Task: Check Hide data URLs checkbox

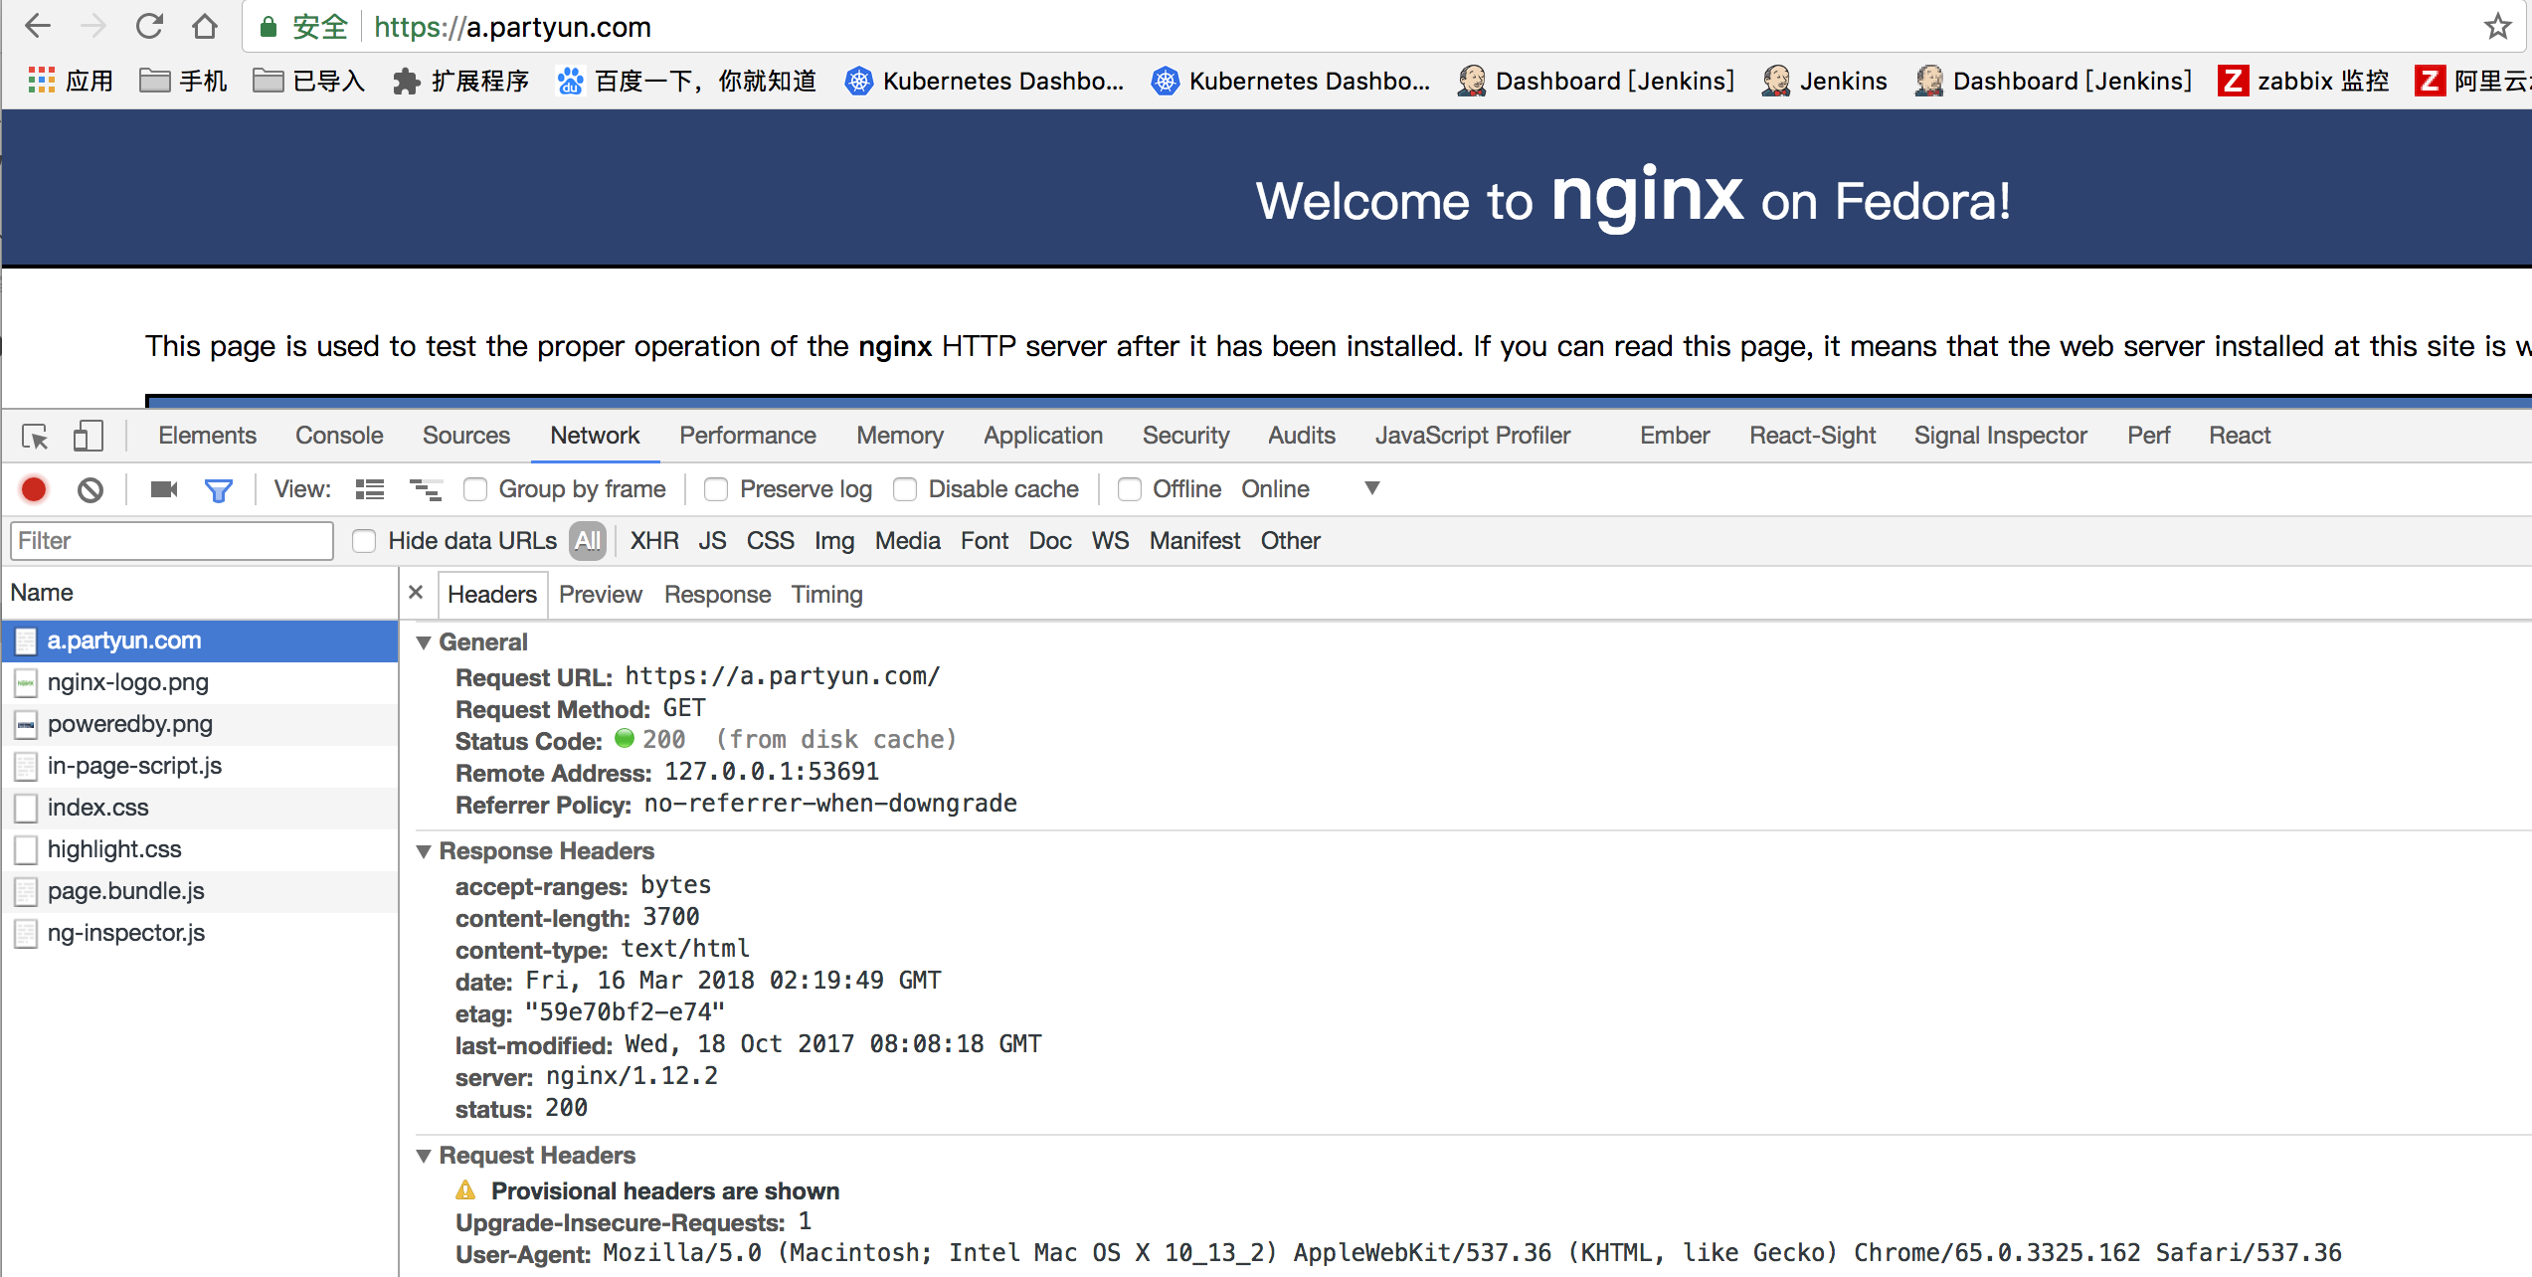Action: pyautogui.click(x=364, y=541)
